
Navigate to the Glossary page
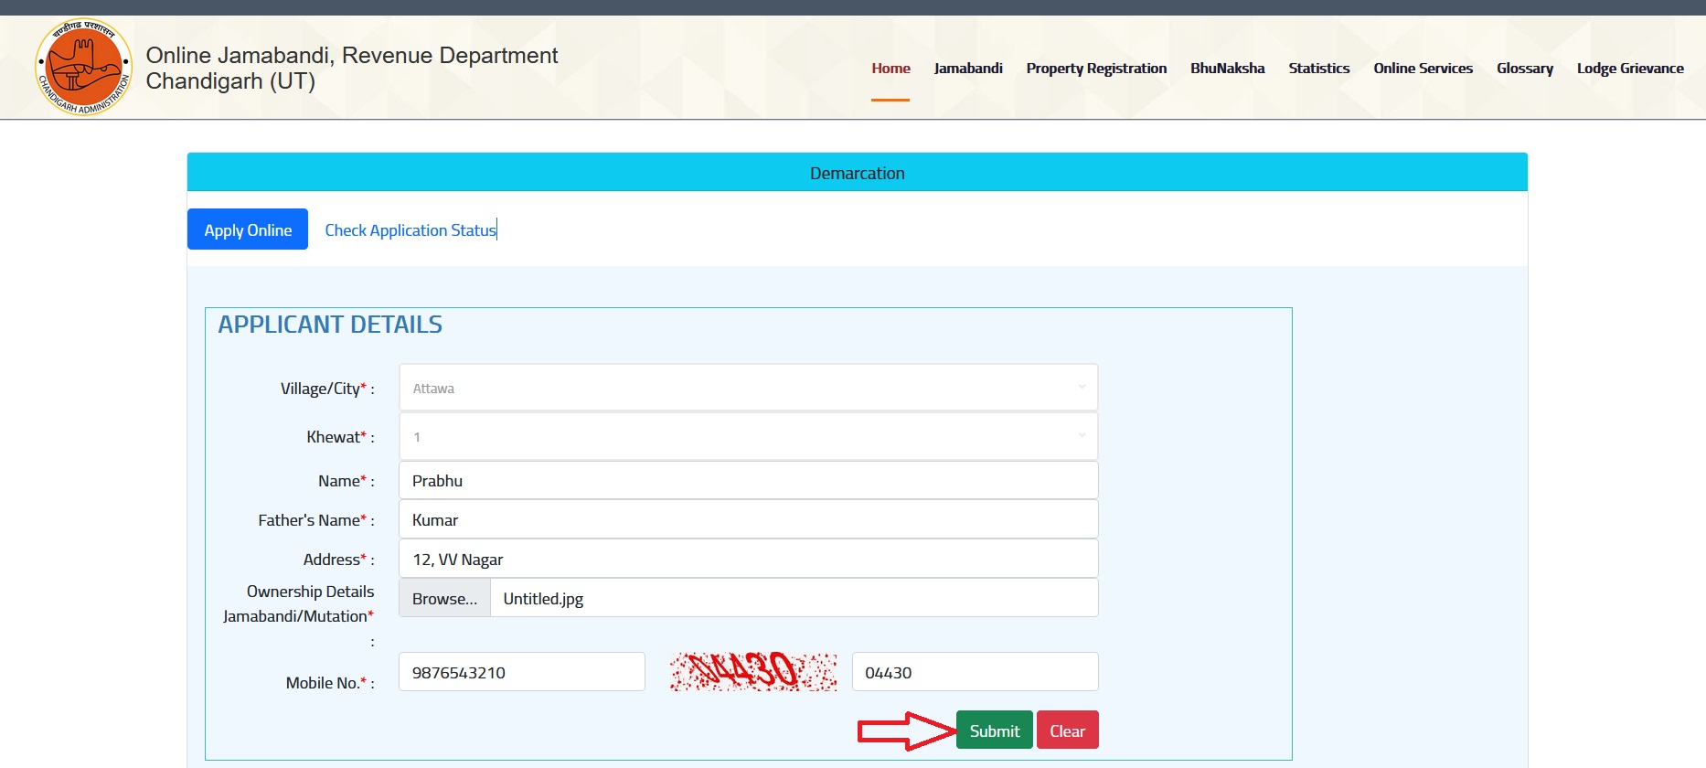pyautogui.click(x=1524, y=69)
